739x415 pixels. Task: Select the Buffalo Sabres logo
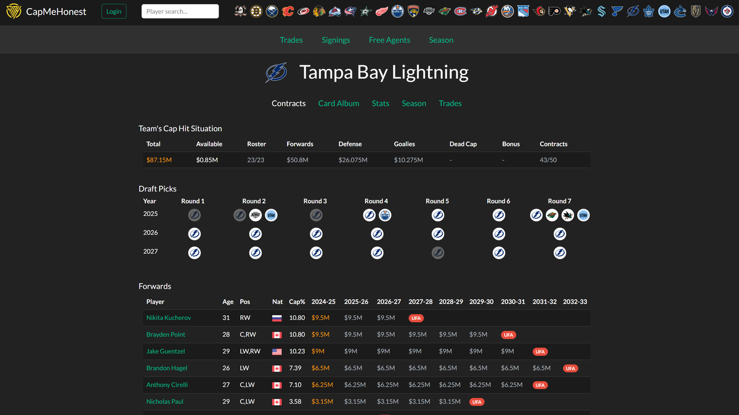coord(272,11)
